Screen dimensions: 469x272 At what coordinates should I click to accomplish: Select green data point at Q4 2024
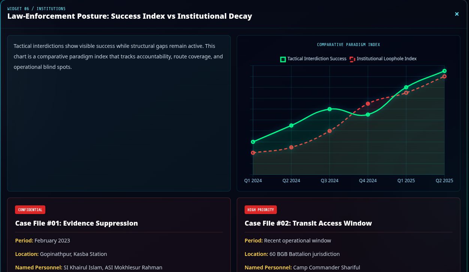coord(368,114)
